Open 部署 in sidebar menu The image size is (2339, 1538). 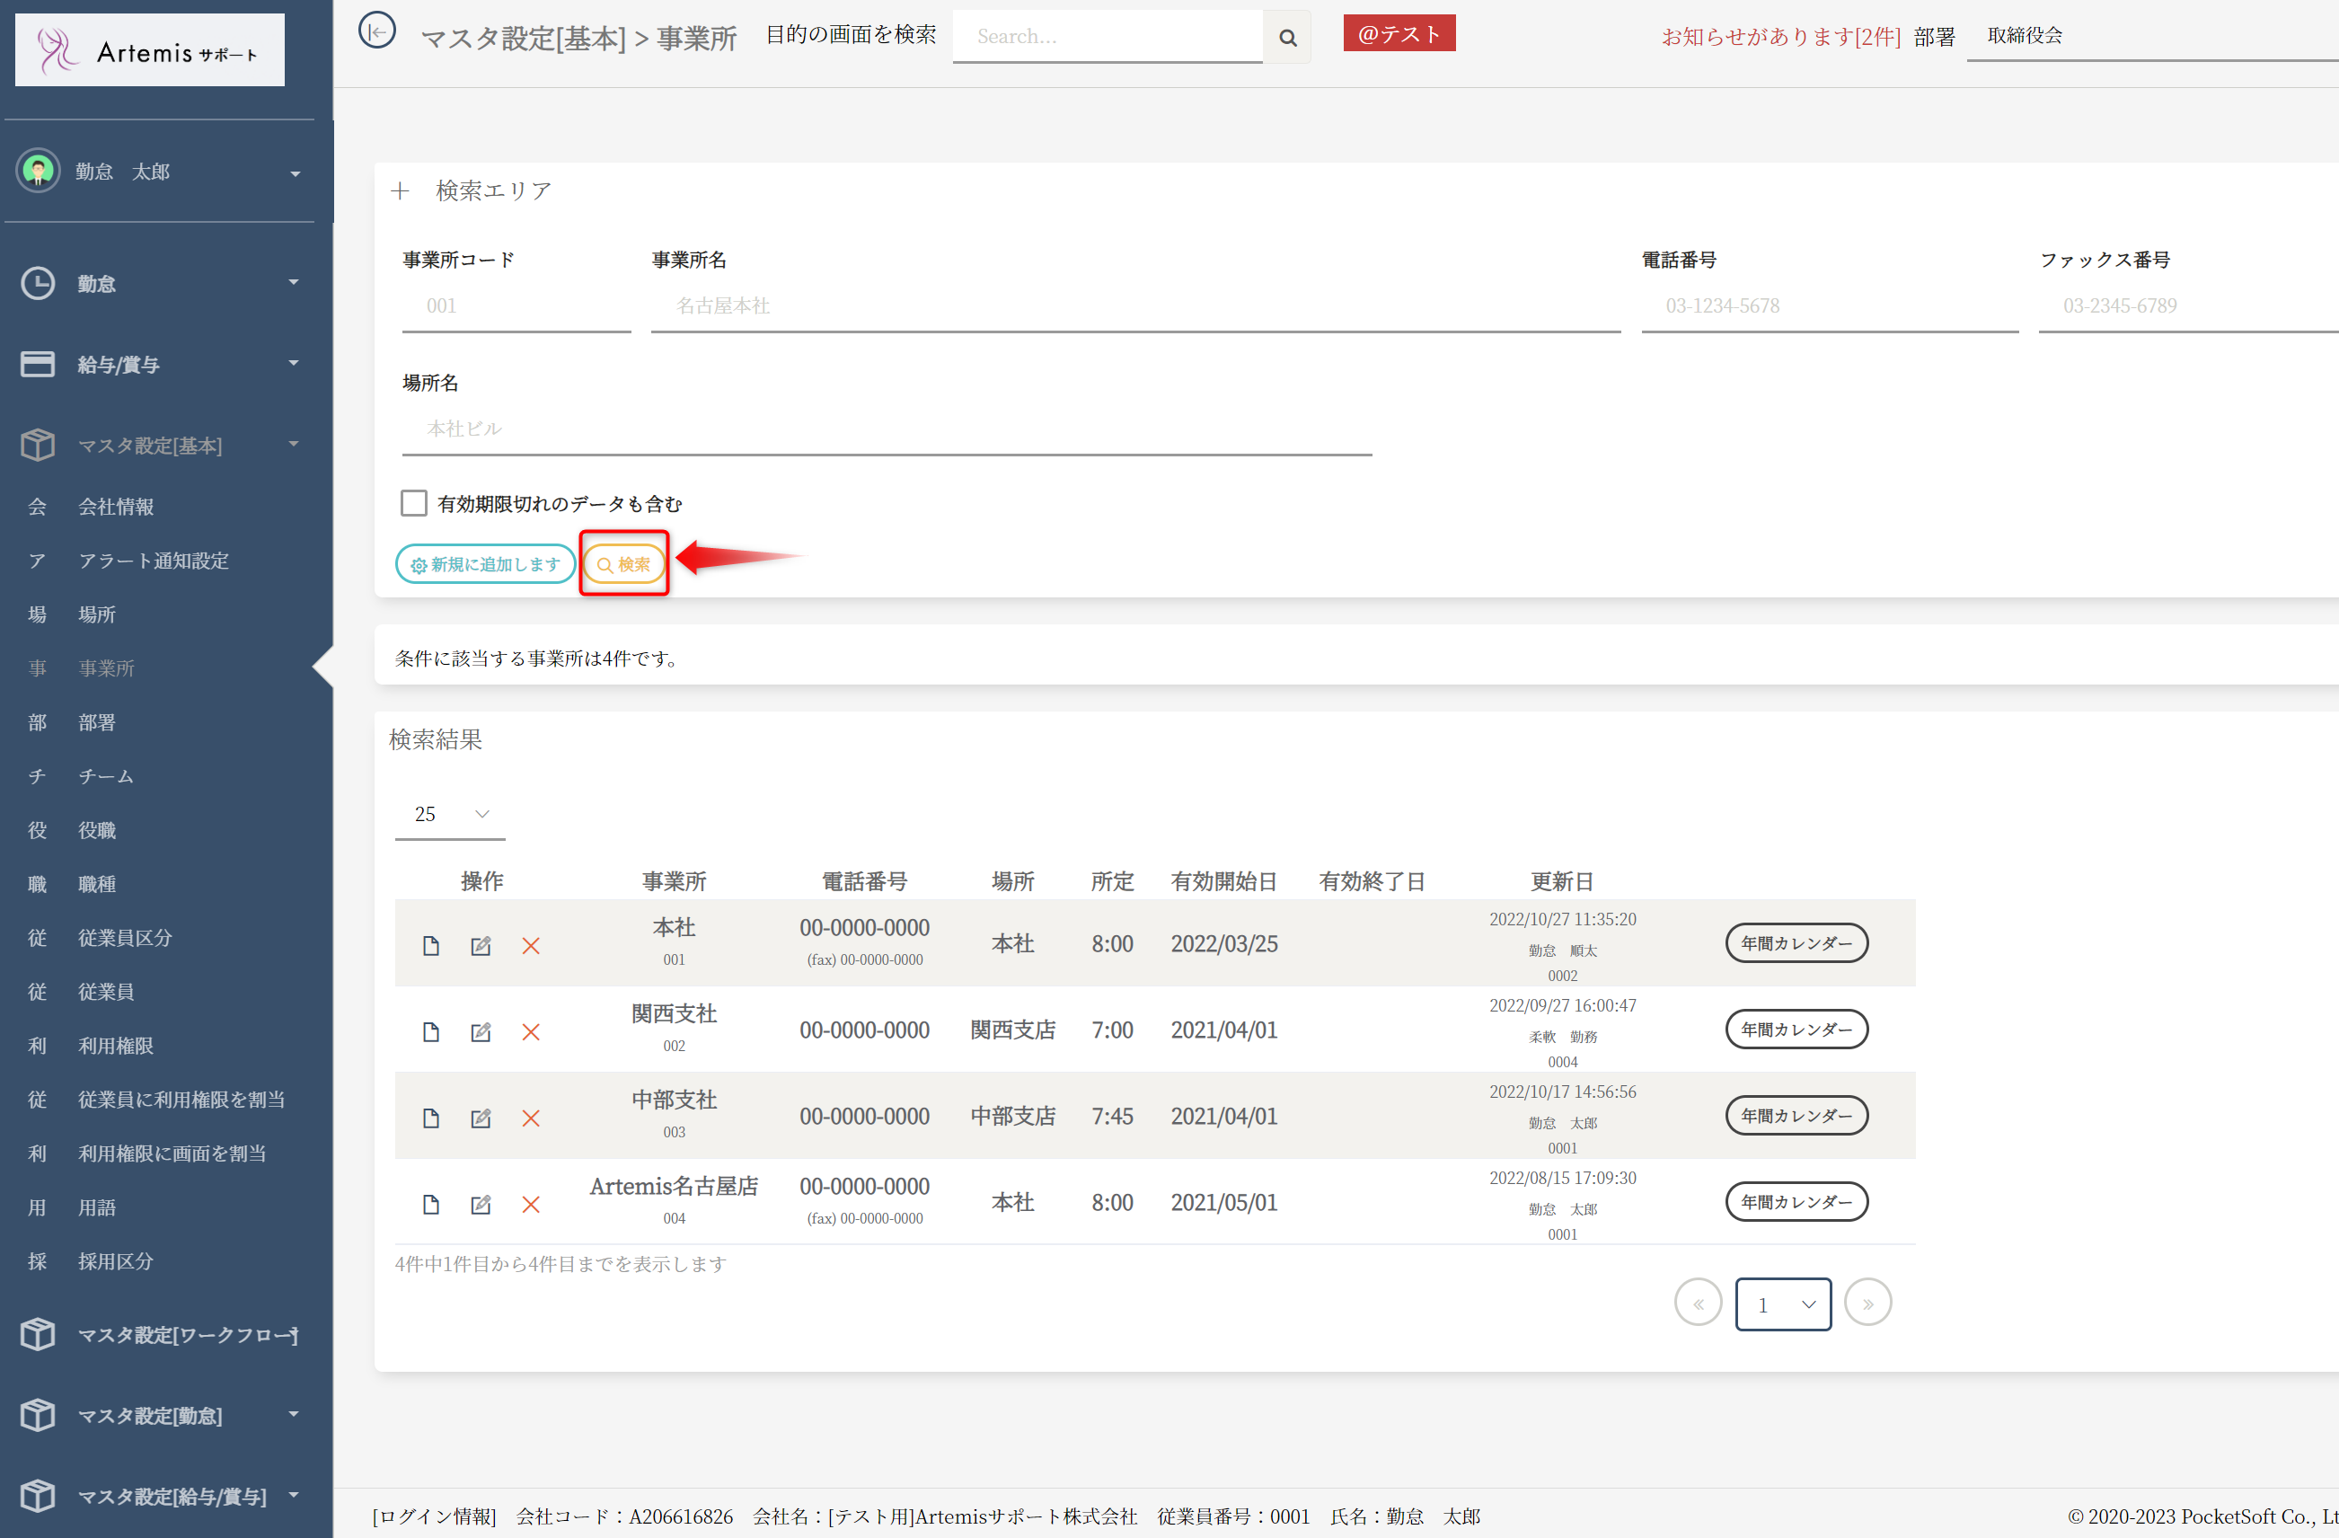(96, 722)
